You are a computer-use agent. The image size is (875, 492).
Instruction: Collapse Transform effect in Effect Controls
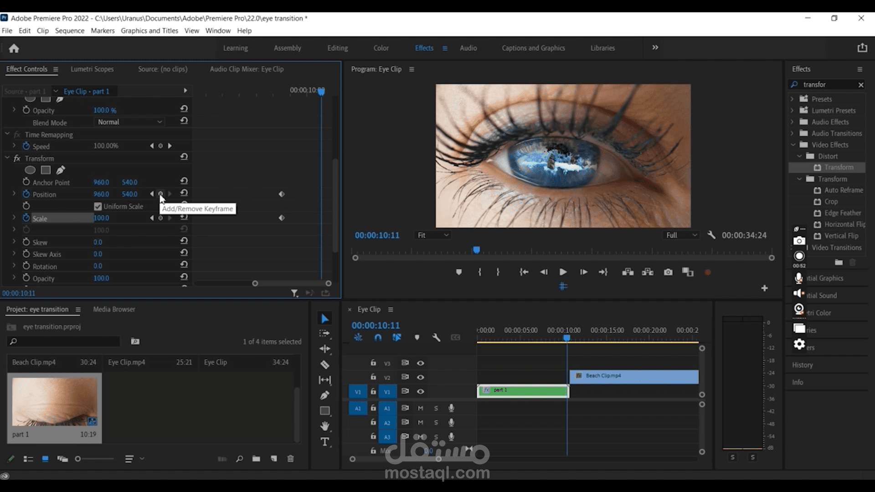[x=7, y=158]
